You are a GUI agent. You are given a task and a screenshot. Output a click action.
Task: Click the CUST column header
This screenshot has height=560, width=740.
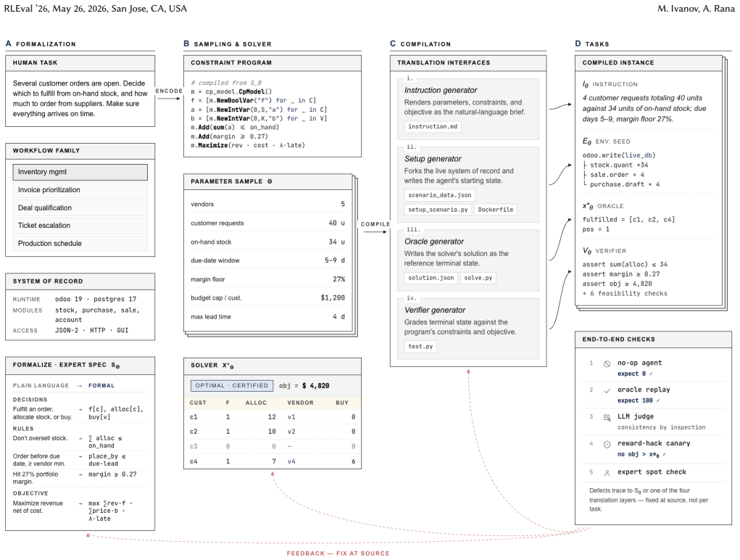198,403
